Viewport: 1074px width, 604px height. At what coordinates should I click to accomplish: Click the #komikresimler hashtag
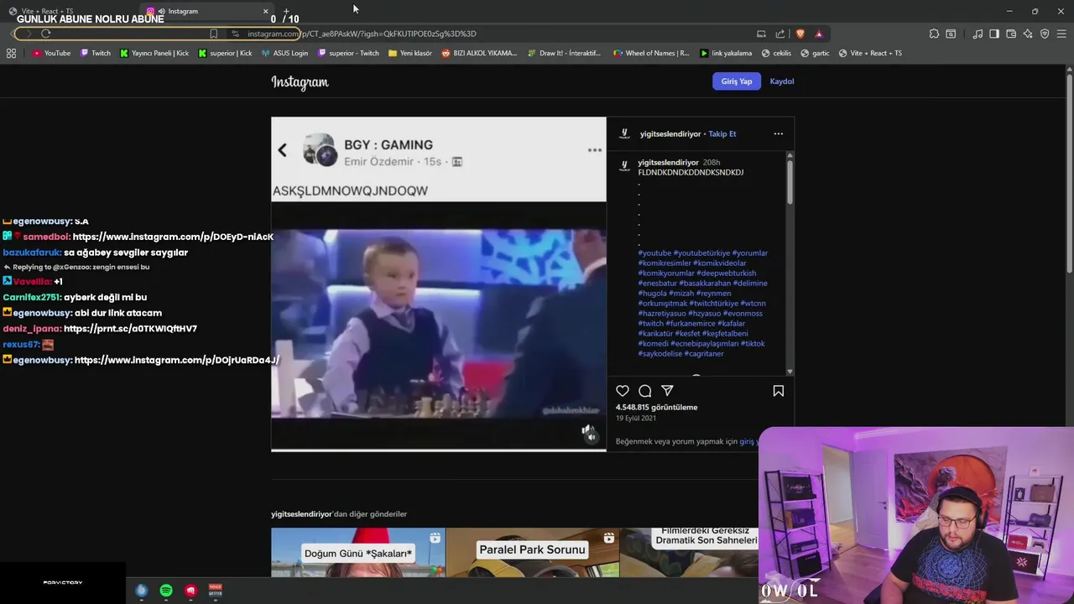tap(664, 263)
